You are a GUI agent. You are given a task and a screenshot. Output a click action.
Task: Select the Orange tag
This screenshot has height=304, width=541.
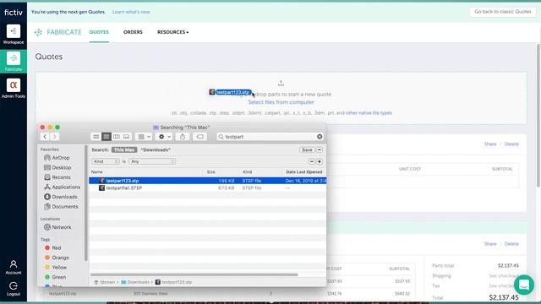click(57, 258)
